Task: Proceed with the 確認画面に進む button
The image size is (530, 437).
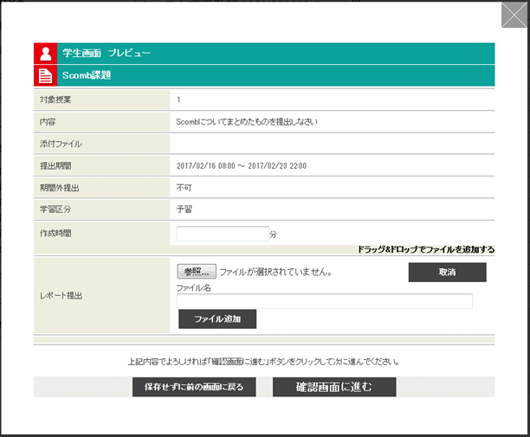Action: [334, 387]
